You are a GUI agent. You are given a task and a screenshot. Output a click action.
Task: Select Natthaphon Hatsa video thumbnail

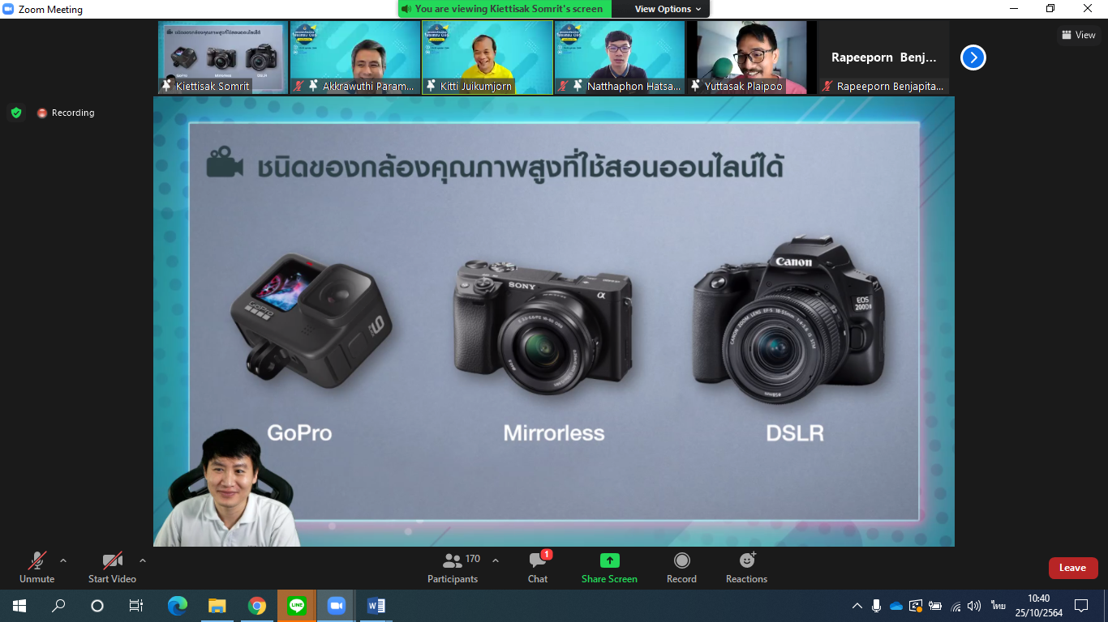620,58
